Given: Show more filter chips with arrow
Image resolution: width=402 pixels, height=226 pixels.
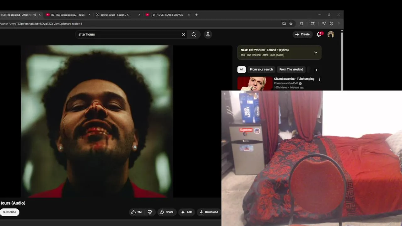Looking at the screenshot, I should click(x=316, y=70).
